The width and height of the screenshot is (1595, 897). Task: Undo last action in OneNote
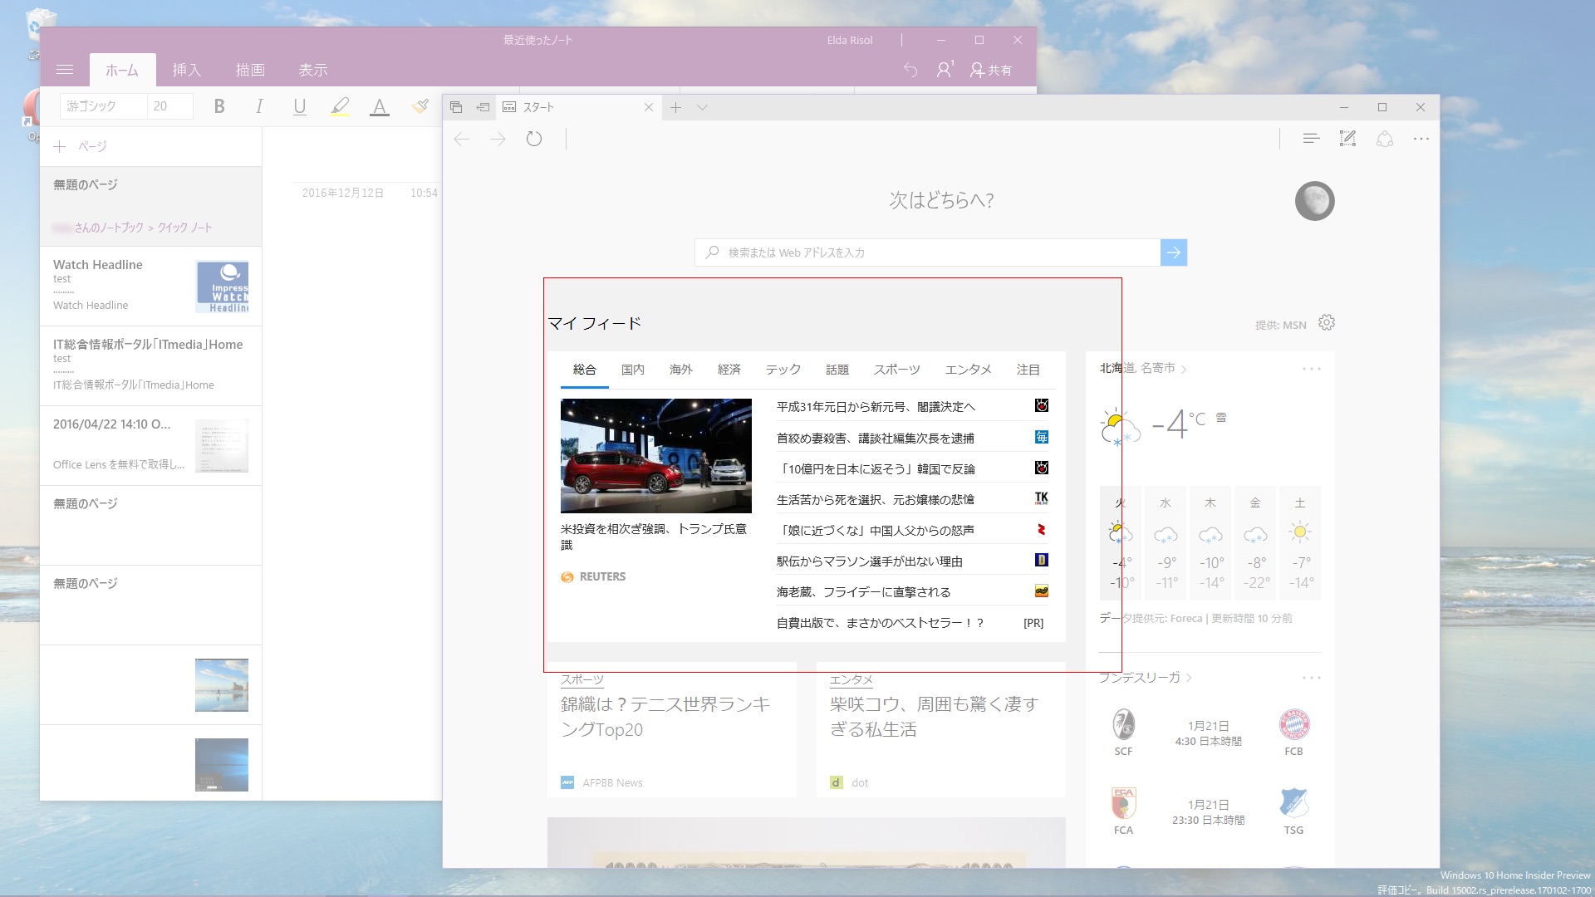click(x=910, y=71)
